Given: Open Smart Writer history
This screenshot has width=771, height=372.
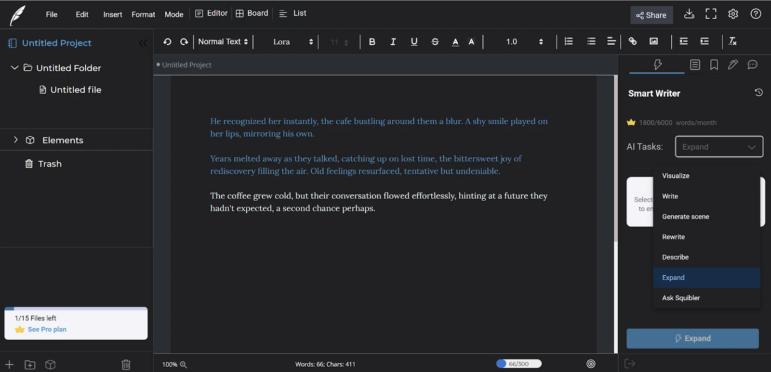Looking at the screenshot, I should [758, 92].
